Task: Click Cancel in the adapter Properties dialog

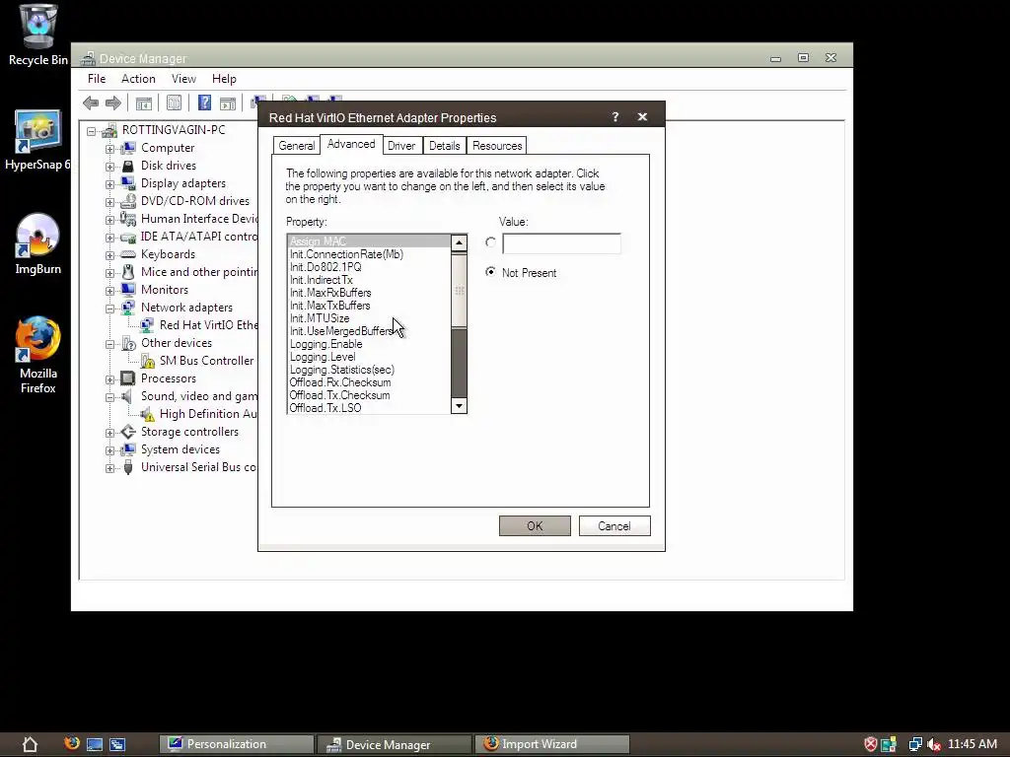Action: click(614, 526)
